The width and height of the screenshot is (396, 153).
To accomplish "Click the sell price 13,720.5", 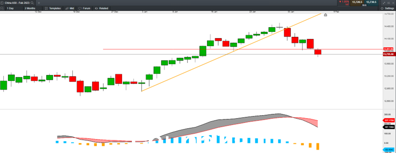I will click(x=357, y=2).
